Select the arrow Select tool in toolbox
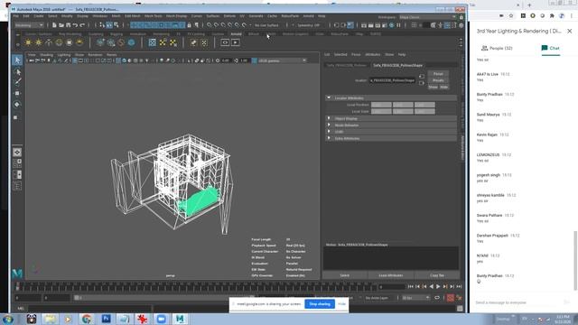The width and height of the screenshot is (578, 325). (x=17, y=60)
